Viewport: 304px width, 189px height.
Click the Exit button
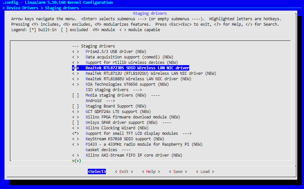124,172
